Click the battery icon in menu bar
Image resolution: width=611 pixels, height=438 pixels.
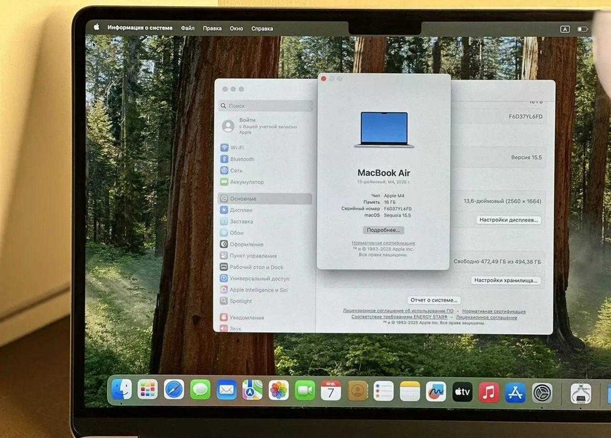(x=582, y=29)
